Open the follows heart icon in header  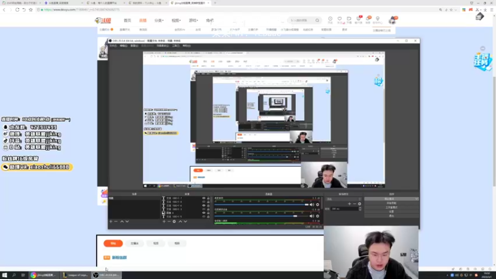(x=339, y=19)
